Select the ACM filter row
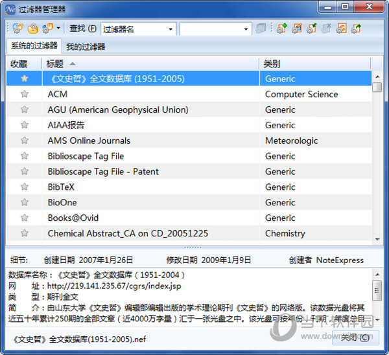The width and height of the screenshot is (389, 355). [189, 94]
